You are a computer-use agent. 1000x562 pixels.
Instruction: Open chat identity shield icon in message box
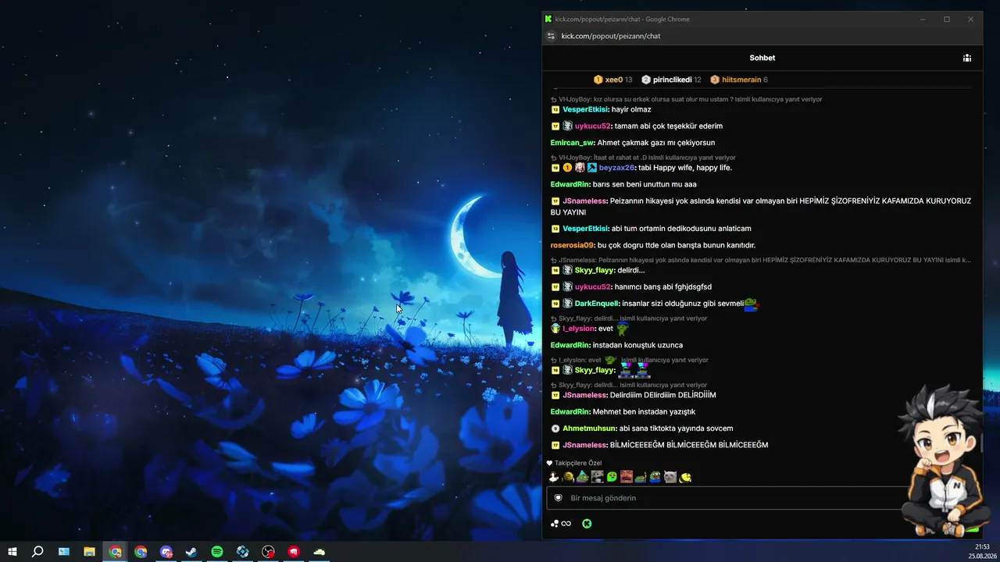pos(559,498)
